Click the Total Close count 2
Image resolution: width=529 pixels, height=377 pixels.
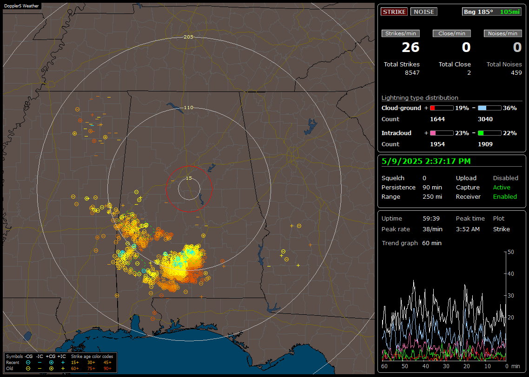[469, 73]
